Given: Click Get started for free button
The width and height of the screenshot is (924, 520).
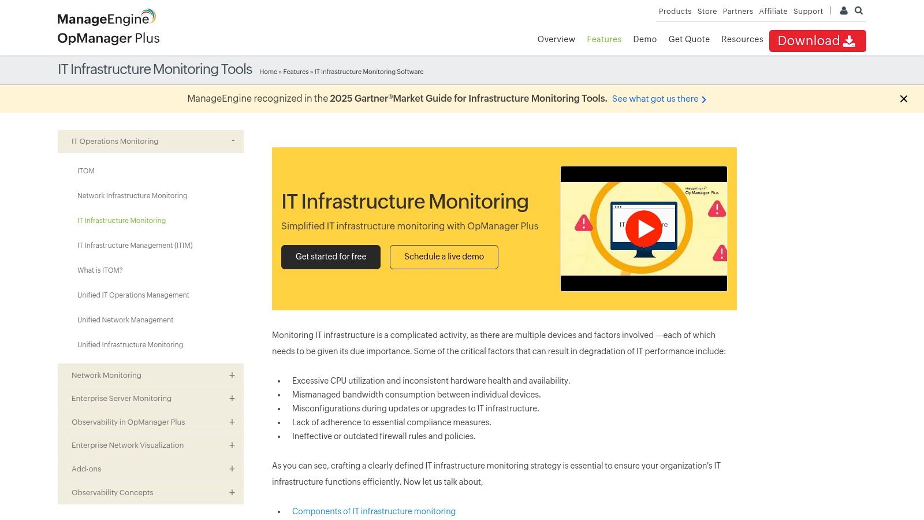Looking at the screenshot, I should pyautogui.click(x=331, y=257).
